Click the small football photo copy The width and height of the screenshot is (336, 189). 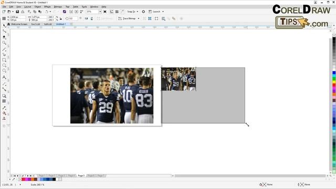point(178,79)
